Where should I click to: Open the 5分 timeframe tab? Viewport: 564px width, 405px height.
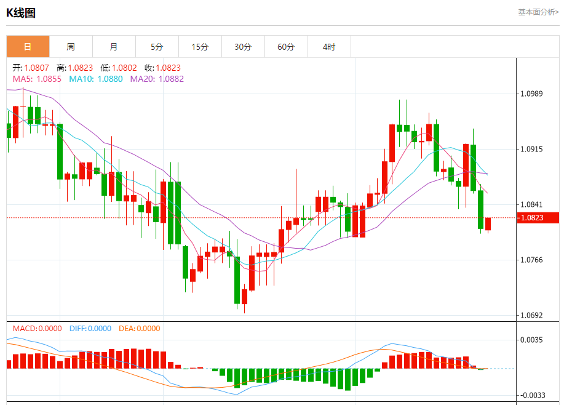[157, 46]
